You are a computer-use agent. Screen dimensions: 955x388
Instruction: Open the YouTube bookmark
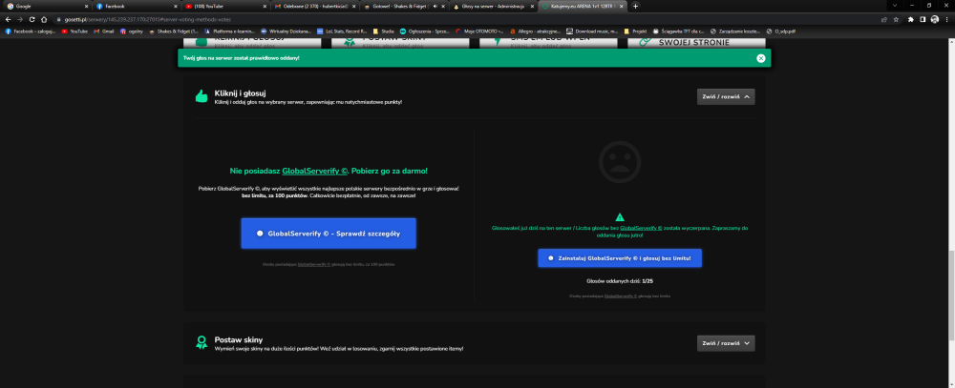click(74, 31)
